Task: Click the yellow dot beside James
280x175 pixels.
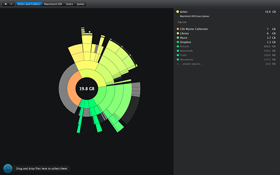Action: (177, 12)
